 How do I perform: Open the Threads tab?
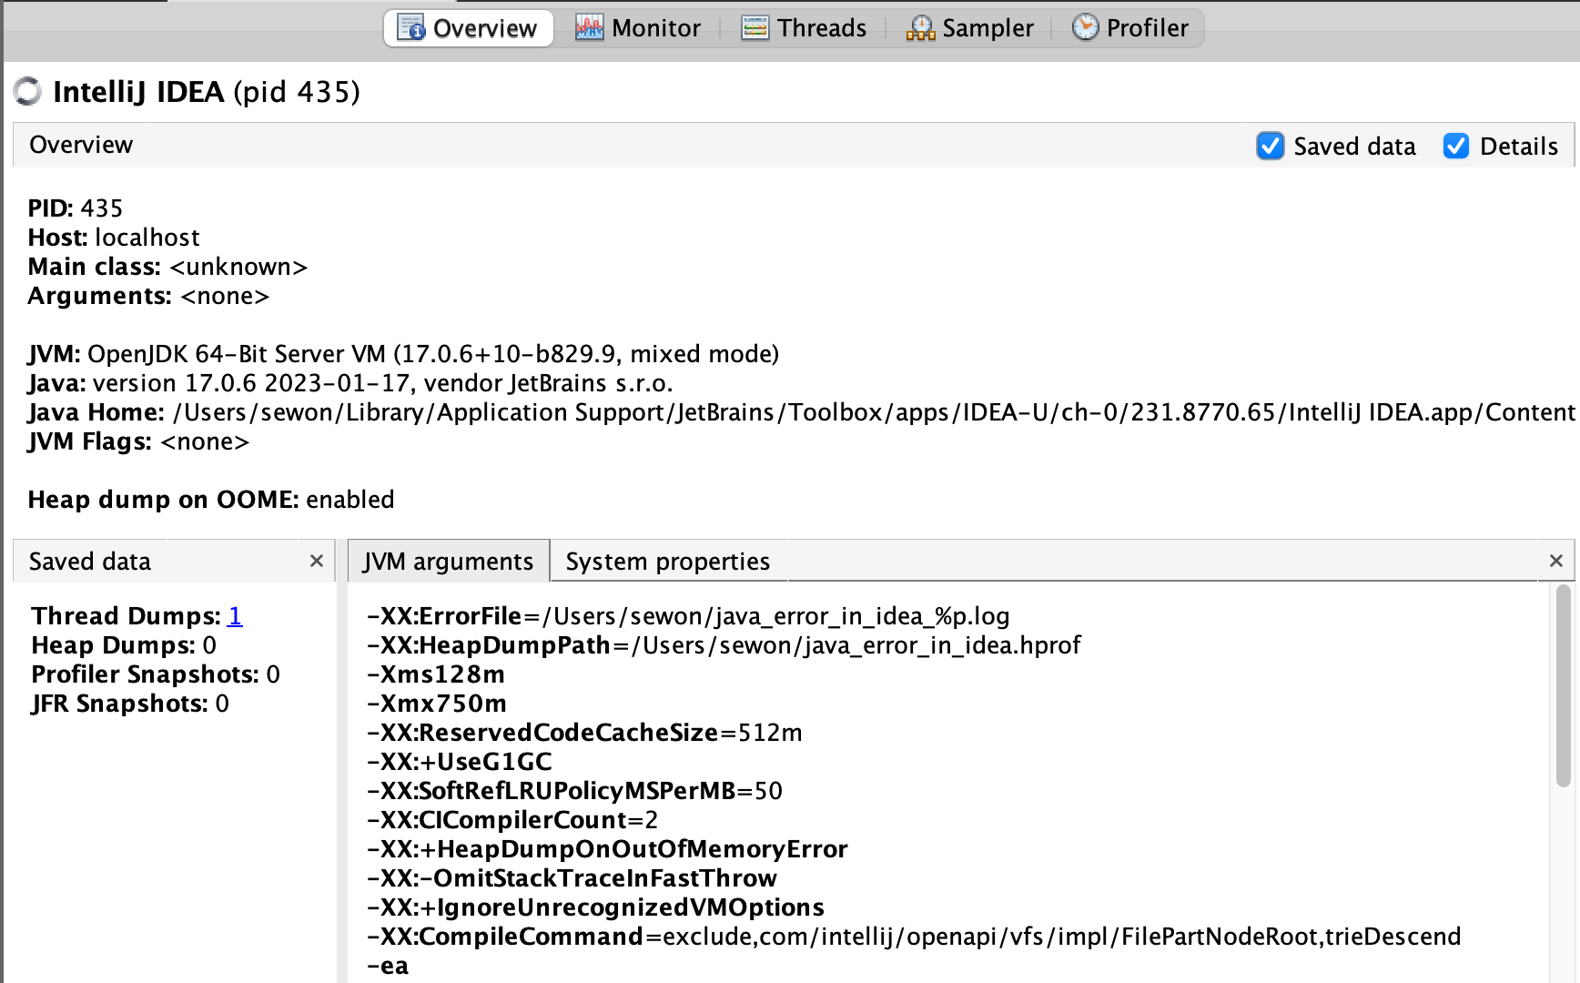[x=804, y=28]
